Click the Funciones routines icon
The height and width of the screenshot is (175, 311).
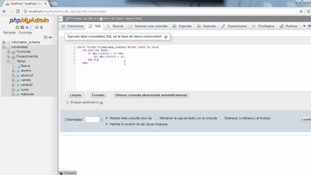(x=13, y=52)
